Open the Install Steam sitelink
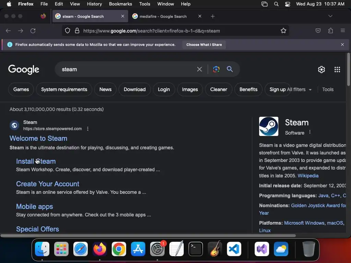 (x=36, y=161)
